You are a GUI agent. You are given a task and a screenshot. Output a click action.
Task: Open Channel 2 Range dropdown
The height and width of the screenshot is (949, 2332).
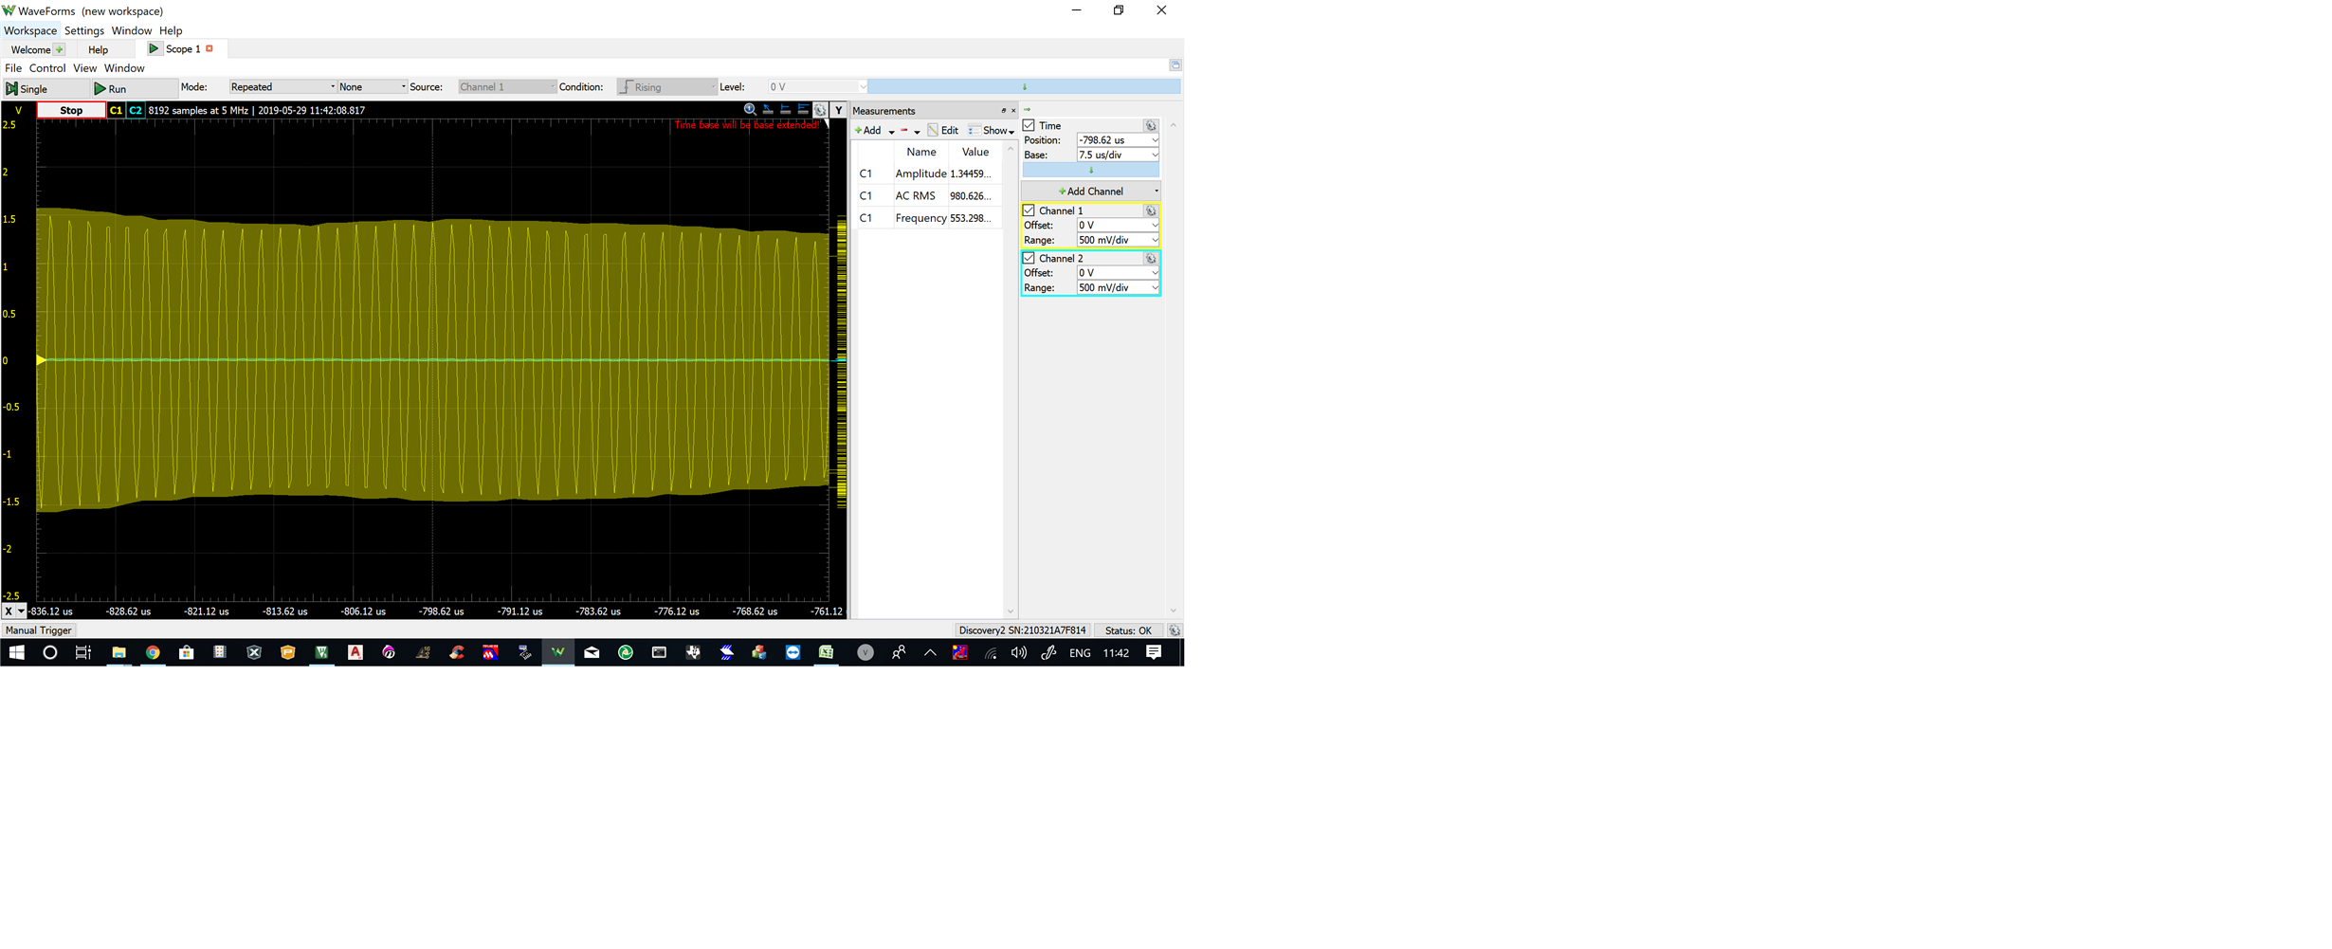(x=1154, y=287)
